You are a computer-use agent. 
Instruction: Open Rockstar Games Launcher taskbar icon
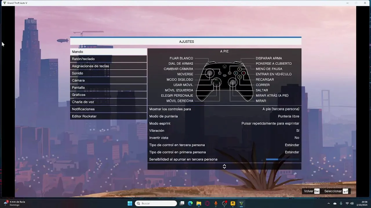(x=233, y=203)
